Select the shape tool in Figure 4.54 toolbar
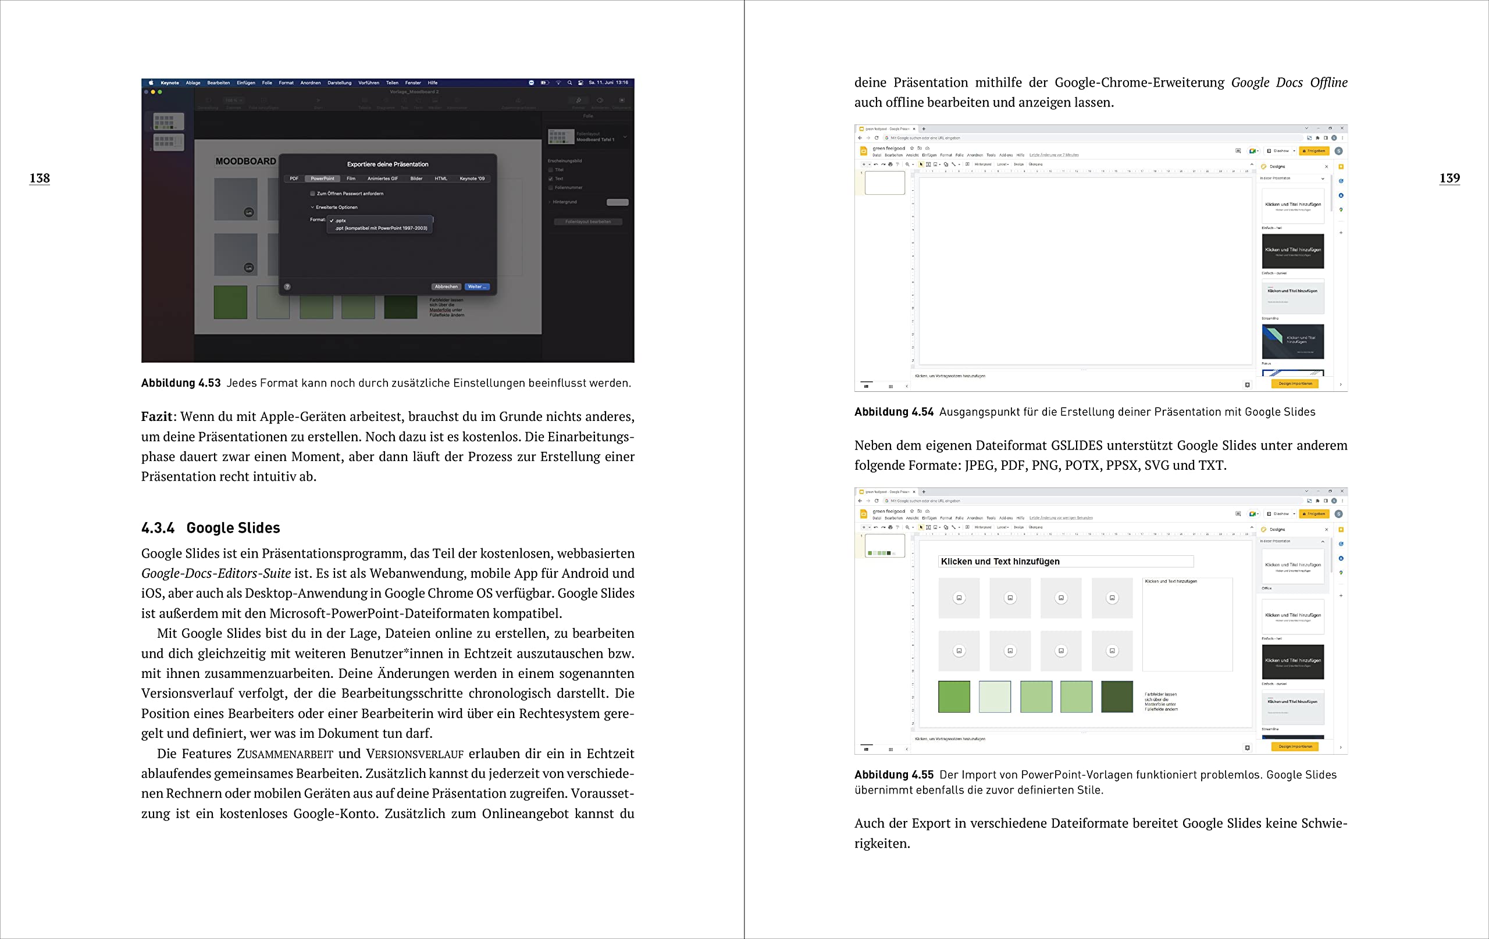 pyautogui.click(x=946, y=165)
